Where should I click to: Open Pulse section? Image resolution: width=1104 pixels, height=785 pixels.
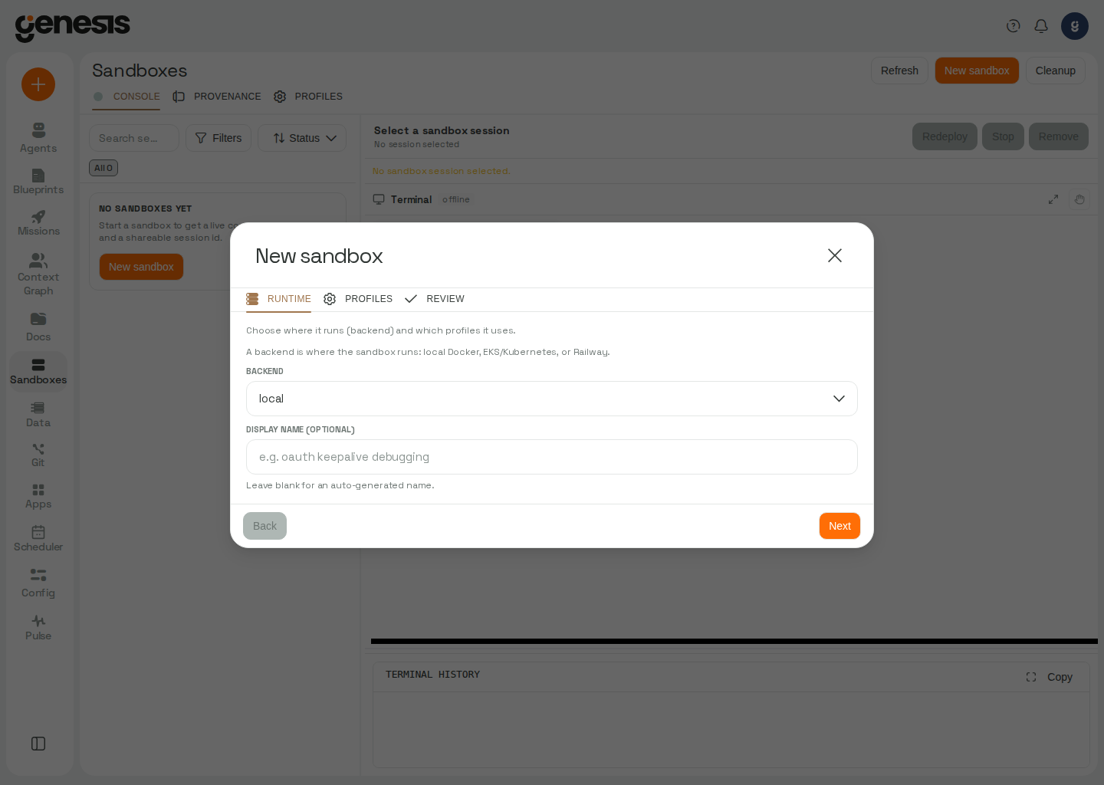pos(38,627)
